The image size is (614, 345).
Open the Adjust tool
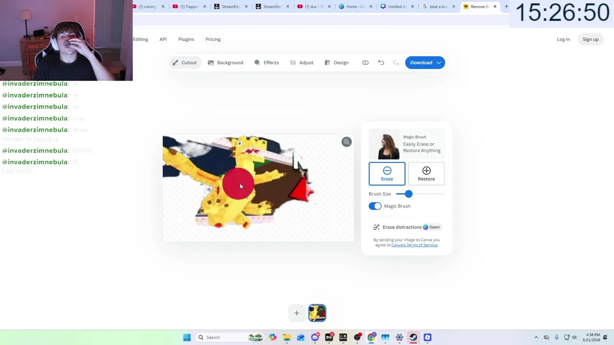pyautogui.click(x=302, y=63)
